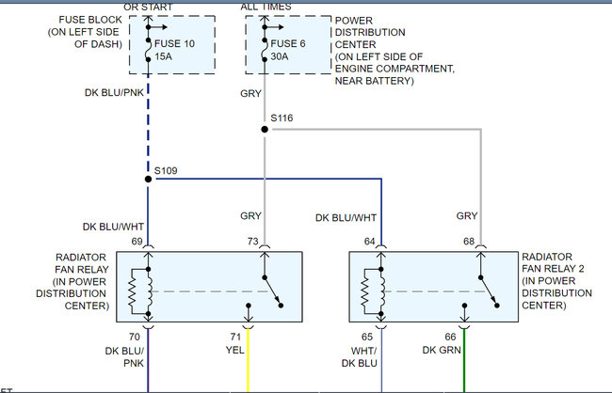Select the RADIATOR FAN RELAY label on left

[72, 281]
